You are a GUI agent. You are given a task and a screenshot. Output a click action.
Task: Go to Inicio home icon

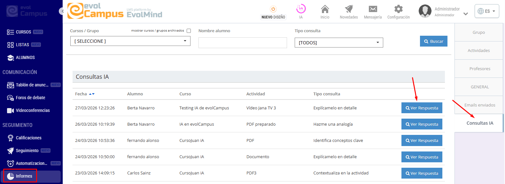click(325, 9)
